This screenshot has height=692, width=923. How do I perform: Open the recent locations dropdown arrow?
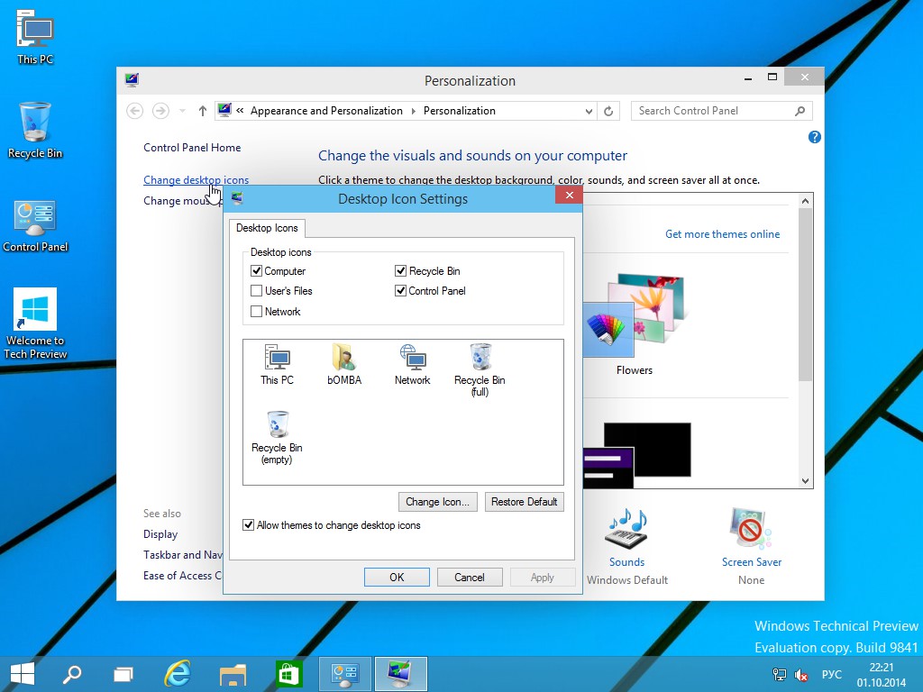click(182, 111)
